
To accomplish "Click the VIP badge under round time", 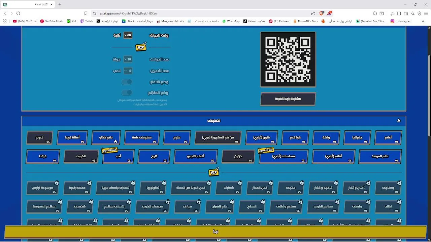I will (x=141, y=47).
